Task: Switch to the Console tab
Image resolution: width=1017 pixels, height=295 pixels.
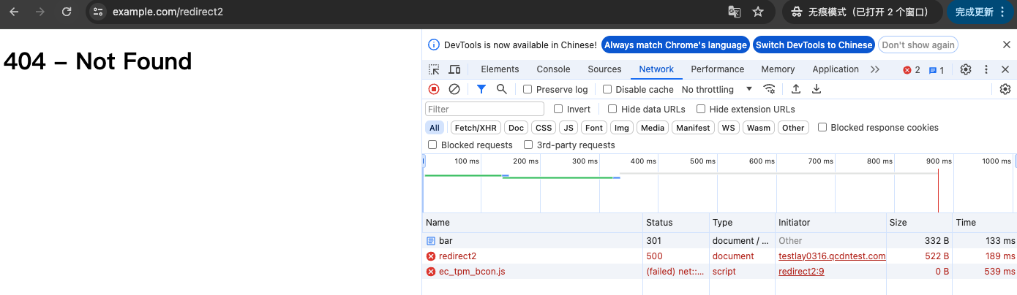Action: click(x=553, y=69)
